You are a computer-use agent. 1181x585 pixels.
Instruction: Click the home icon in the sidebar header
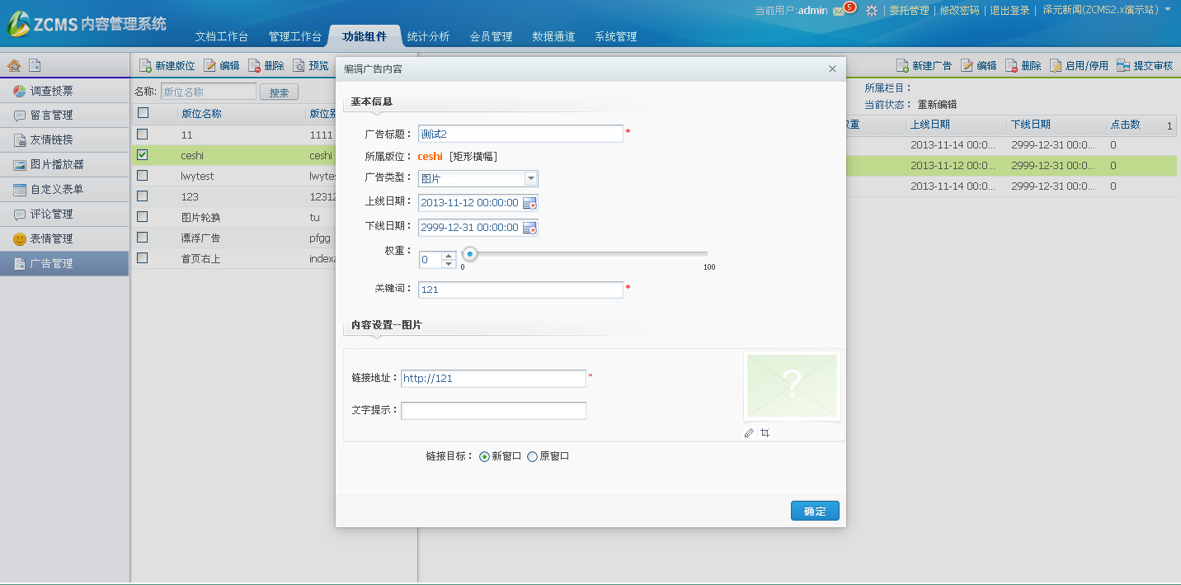click(14, 65)
